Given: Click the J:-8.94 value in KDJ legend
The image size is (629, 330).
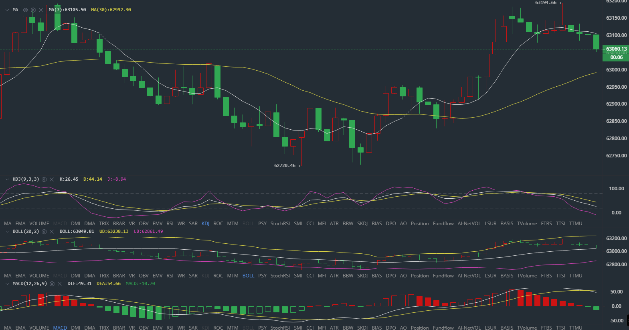Looking at the screenshot, I should 117,179.
